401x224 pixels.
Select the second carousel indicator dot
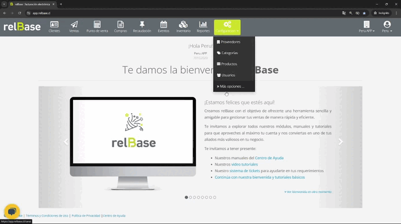tap(190, 197)
